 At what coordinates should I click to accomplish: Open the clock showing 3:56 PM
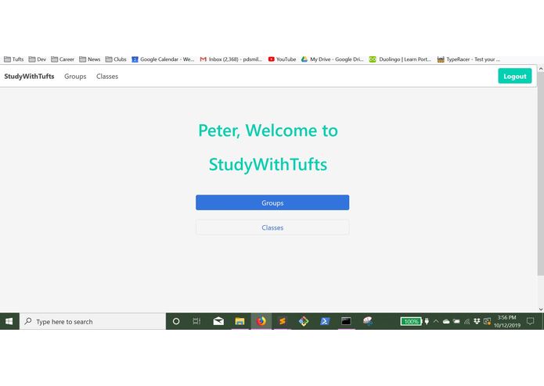click(x=507, y=321)
